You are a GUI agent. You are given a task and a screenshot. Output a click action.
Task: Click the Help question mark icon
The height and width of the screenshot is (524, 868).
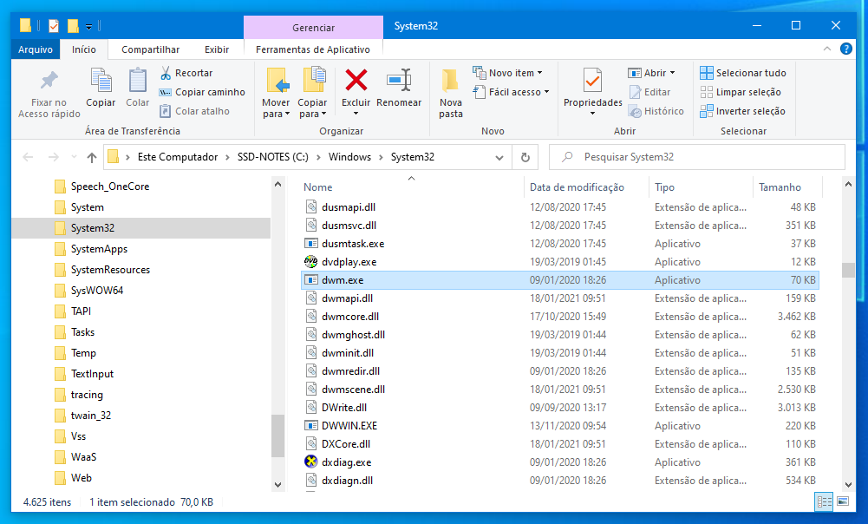pos(845,49)
